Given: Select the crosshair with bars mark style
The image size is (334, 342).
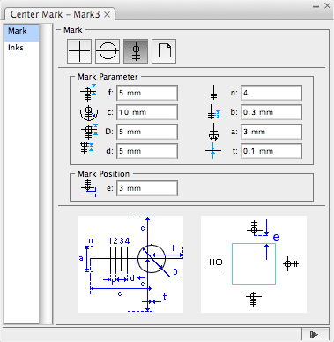Looking at the screenshot, I should (136, 51).
